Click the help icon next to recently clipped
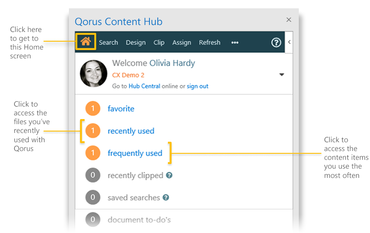This screenshot has height=233, width=370. click(169, 175)
